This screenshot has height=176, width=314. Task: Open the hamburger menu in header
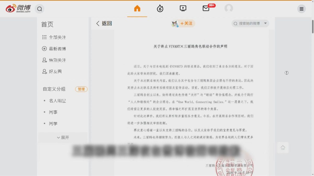click(x=301, y=9)
